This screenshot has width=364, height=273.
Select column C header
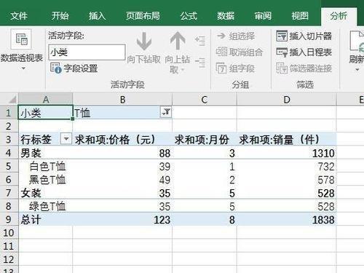point(205,99)
